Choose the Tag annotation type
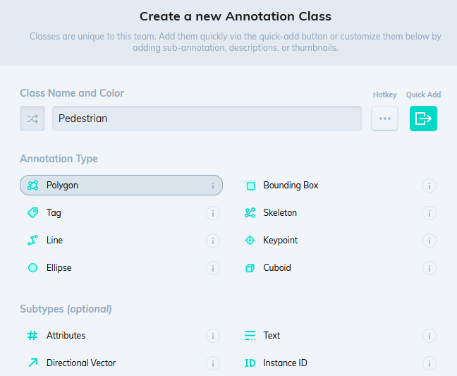 click(x=54, y=213)
